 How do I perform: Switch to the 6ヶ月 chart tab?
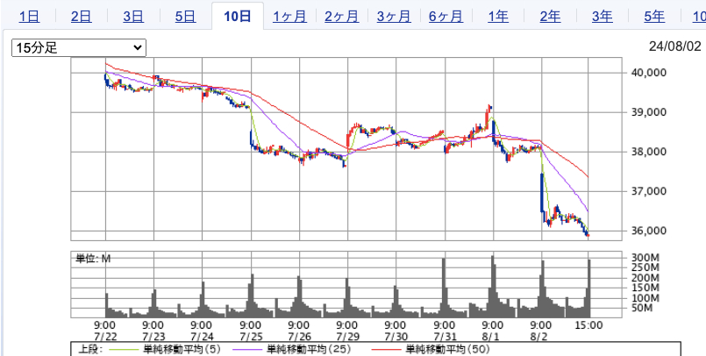coord(446,18)
